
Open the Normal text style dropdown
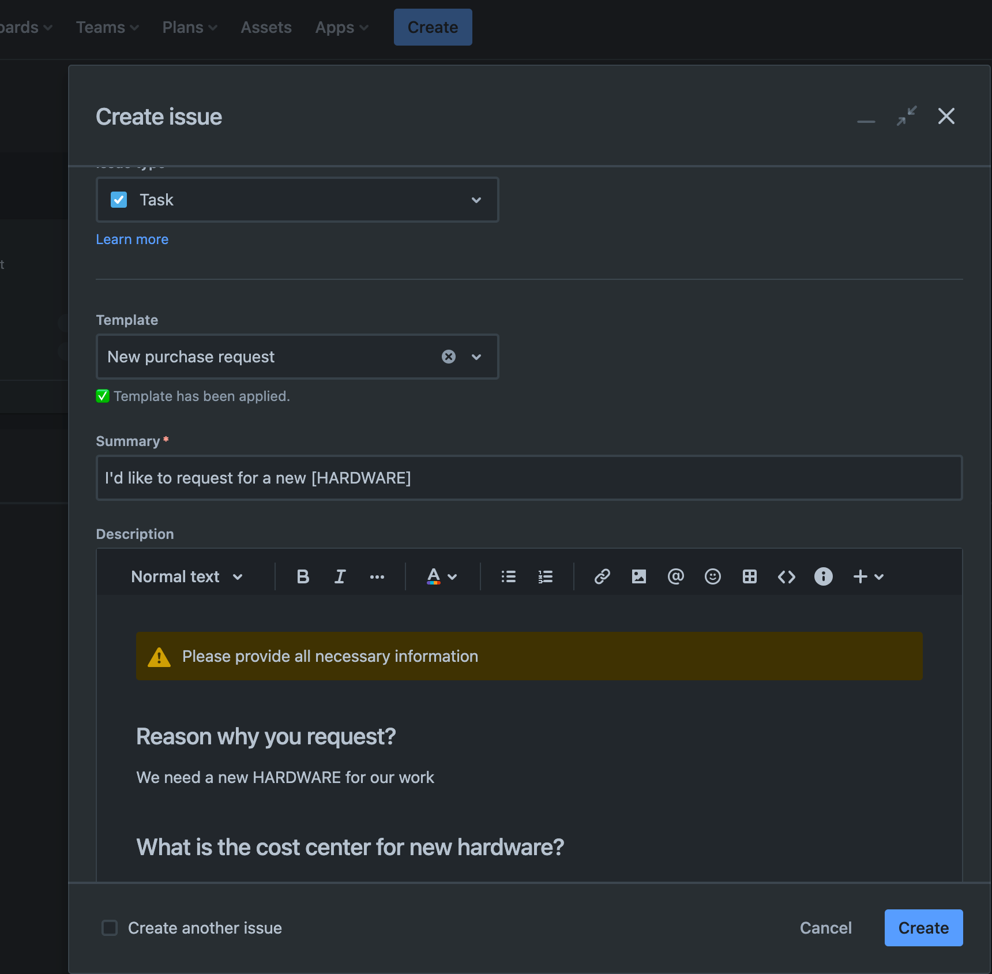[186, 576]
